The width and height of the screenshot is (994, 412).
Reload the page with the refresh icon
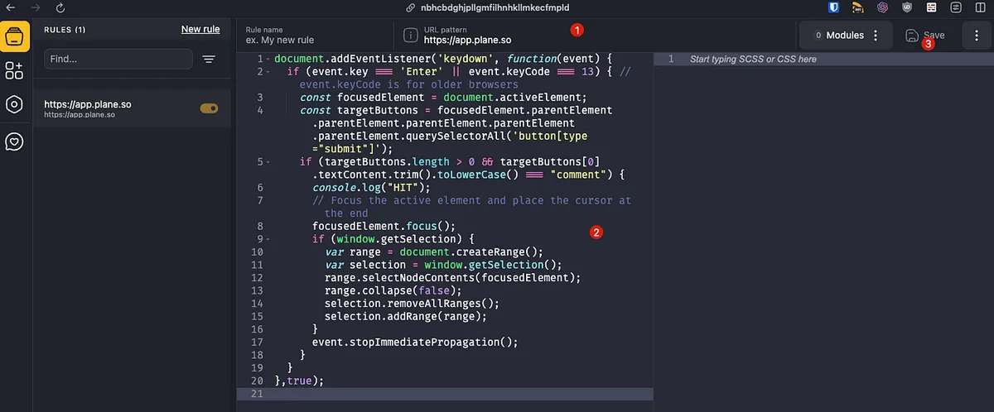(60, 7)
